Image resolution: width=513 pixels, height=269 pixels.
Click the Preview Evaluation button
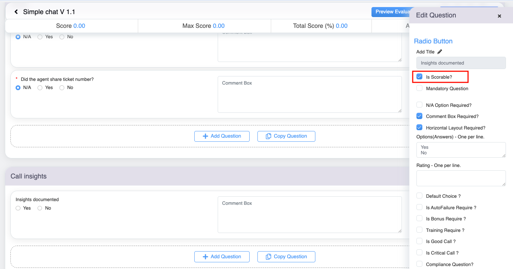pyautogui.click(x=390, y=12)
